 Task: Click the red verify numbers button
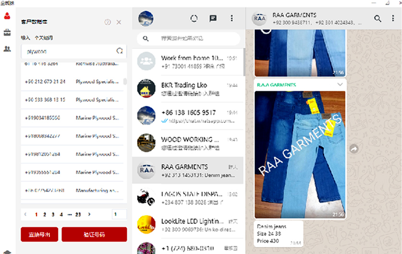(94, 235)
